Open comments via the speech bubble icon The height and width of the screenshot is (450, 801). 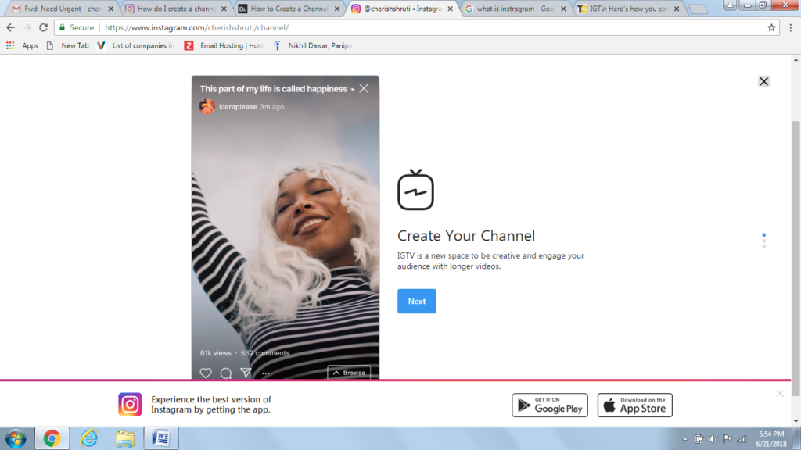click(226, 373)
